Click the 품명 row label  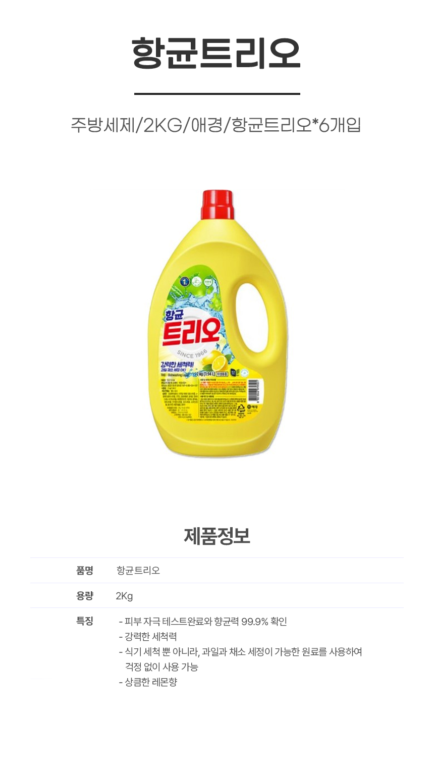click(x=85, y=571)
